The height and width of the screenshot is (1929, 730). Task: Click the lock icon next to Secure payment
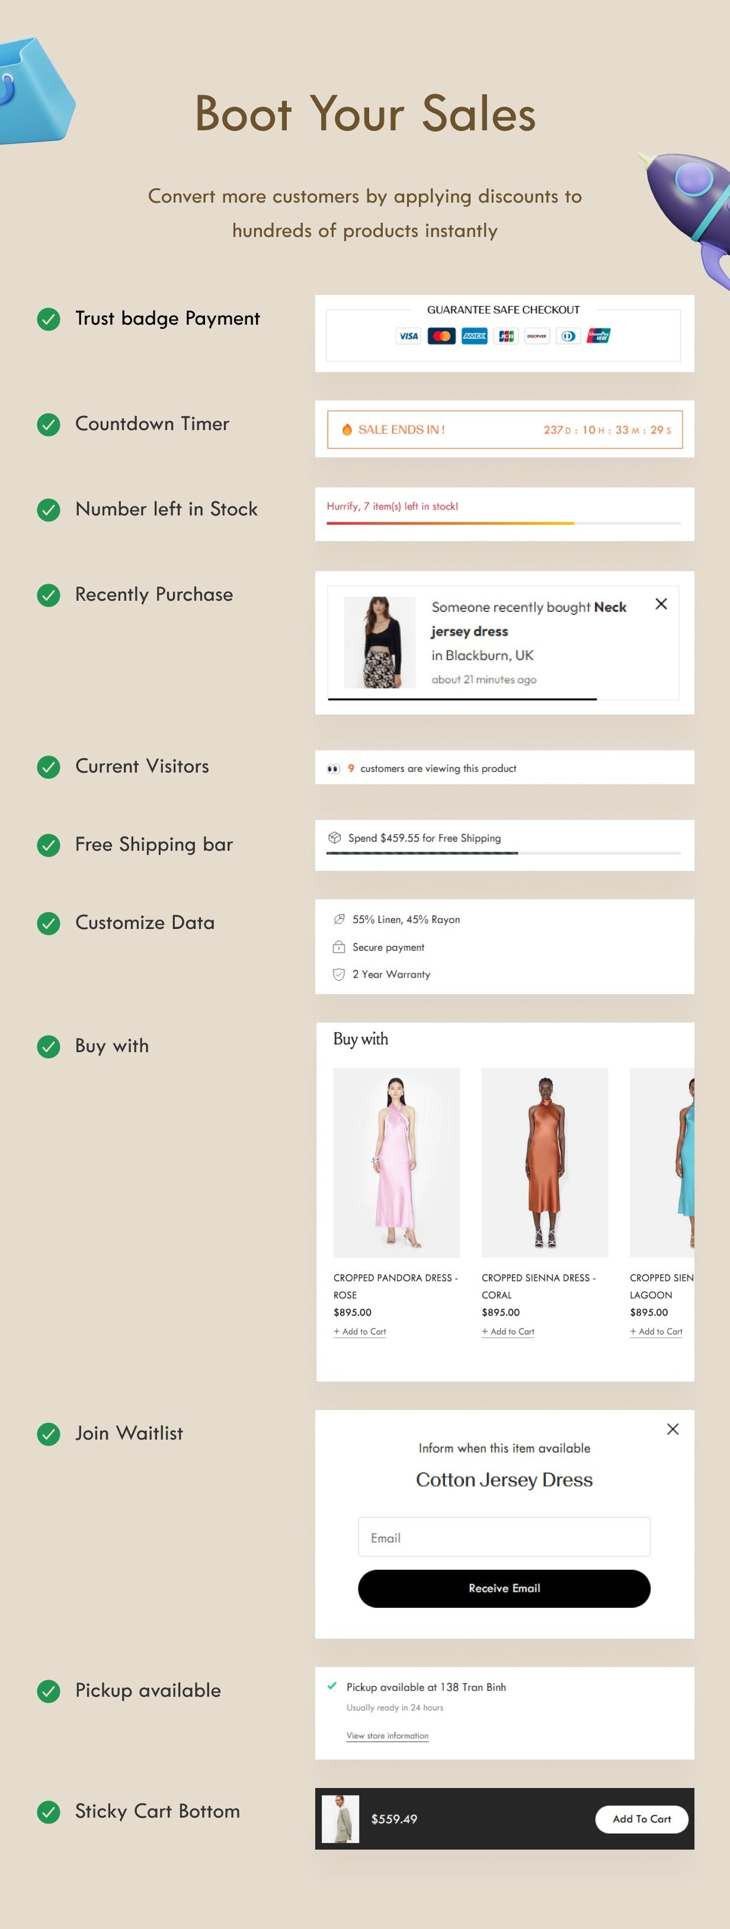pyautogui.click(x=338, y=947)
